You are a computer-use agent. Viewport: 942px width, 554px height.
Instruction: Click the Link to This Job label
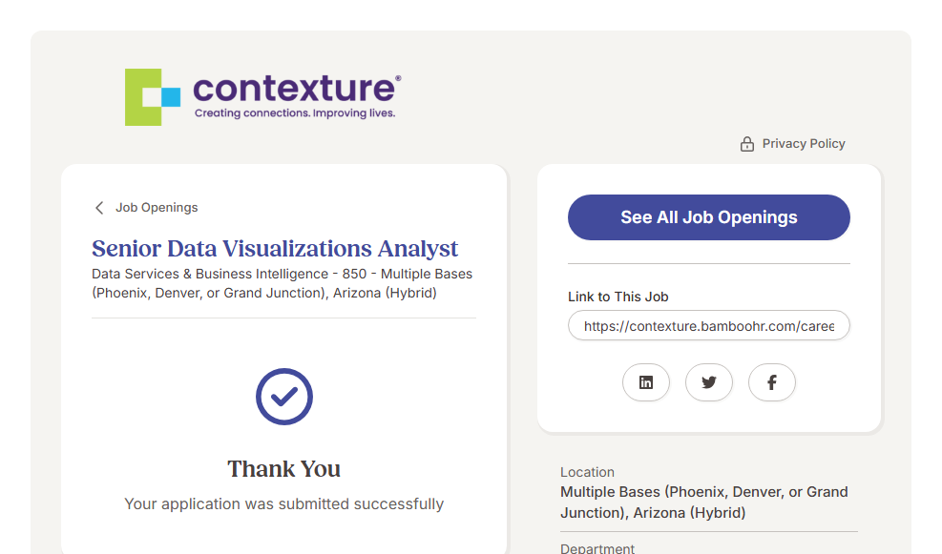(x=618, y=297)
